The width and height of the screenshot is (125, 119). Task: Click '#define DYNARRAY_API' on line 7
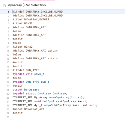click(x=29, y=35)
